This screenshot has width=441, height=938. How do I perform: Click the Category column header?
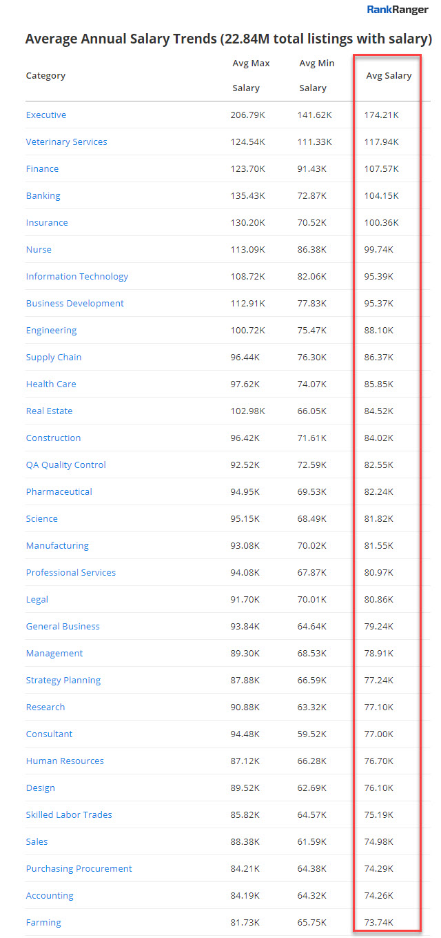pyautogui.click(x=45, y=76)
